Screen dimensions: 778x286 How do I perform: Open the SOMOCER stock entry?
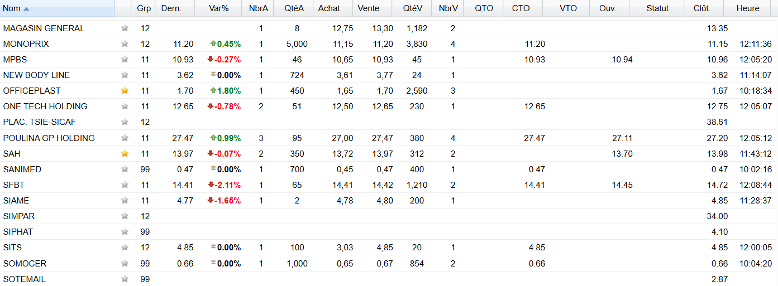[x=25, y=263]
